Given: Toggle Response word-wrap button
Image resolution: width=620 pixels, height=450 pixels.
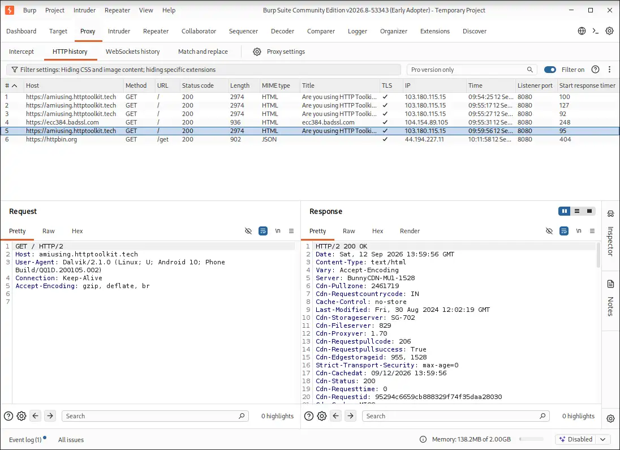Looking at the screenshot, I should pyautogui.click(x=564, y=231).
